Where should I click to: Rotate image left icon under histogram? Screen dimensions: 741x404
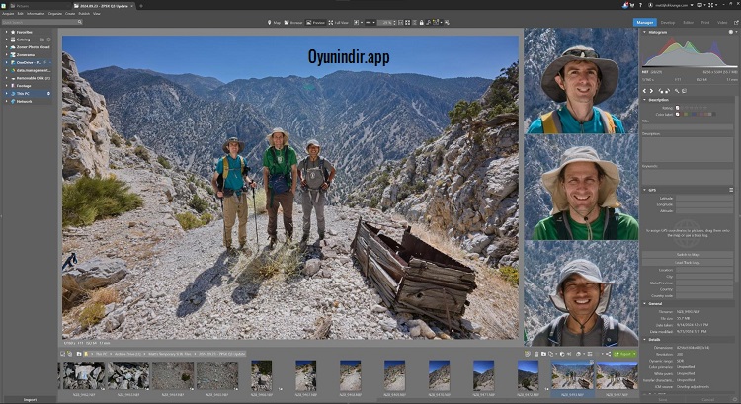pos(661,91)
